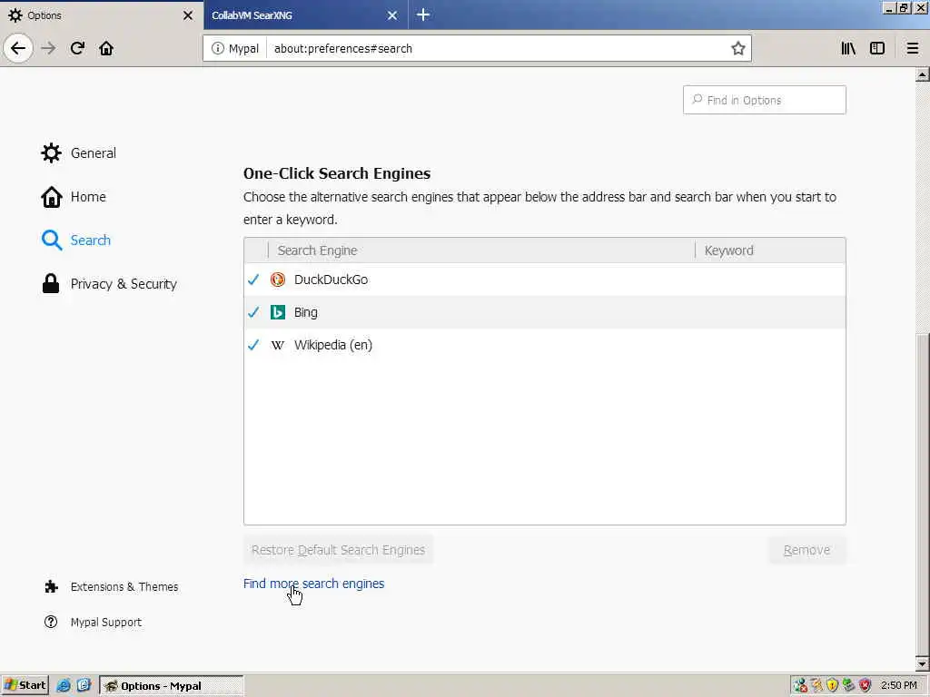Image resolution: width=930 pixels, height=697 pixels.
Task: Select the Wikipedia (en) row name
Action: point(333,345)
